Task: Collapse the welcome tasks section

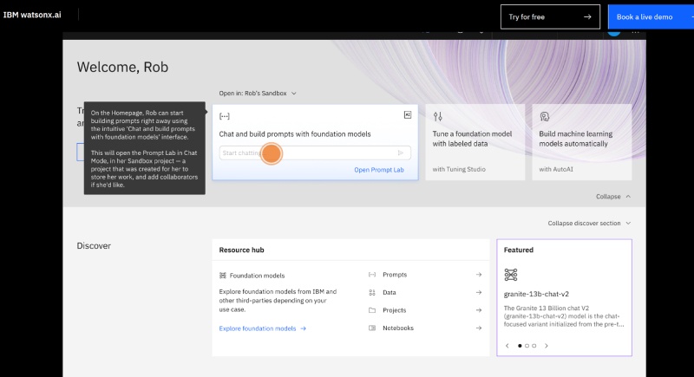Action: click(x=613, y=196)
